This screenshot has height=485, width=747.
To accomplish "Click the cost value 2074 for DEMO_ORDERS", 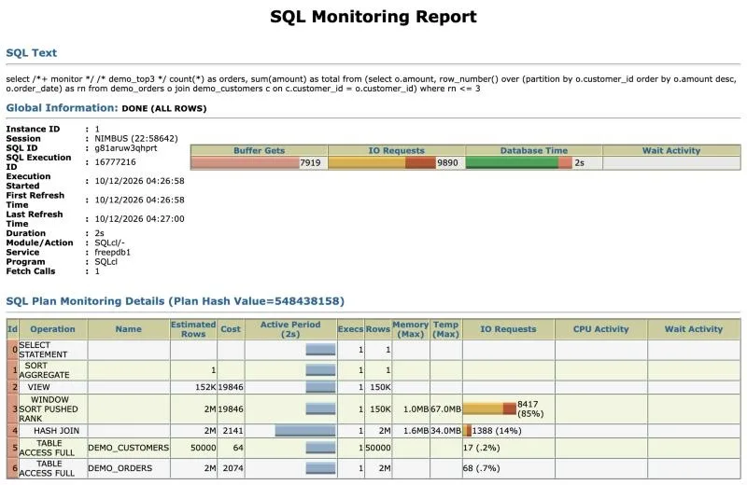I will [x=233, y=468].
